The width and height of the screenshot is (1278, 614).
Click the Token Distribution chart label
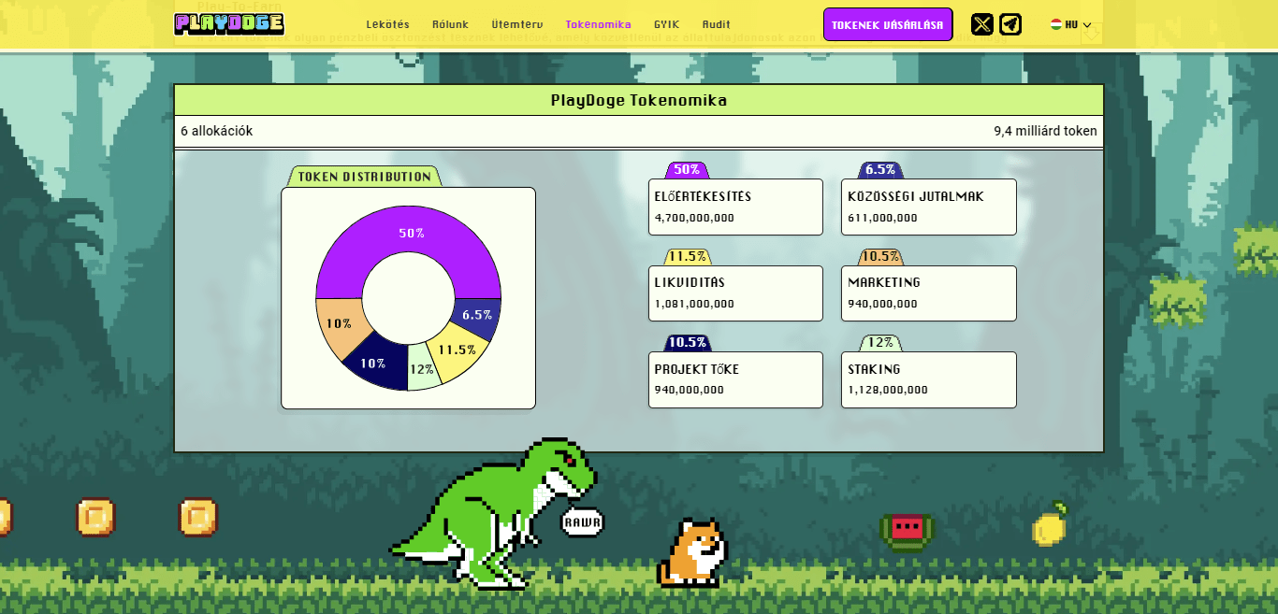365,177
